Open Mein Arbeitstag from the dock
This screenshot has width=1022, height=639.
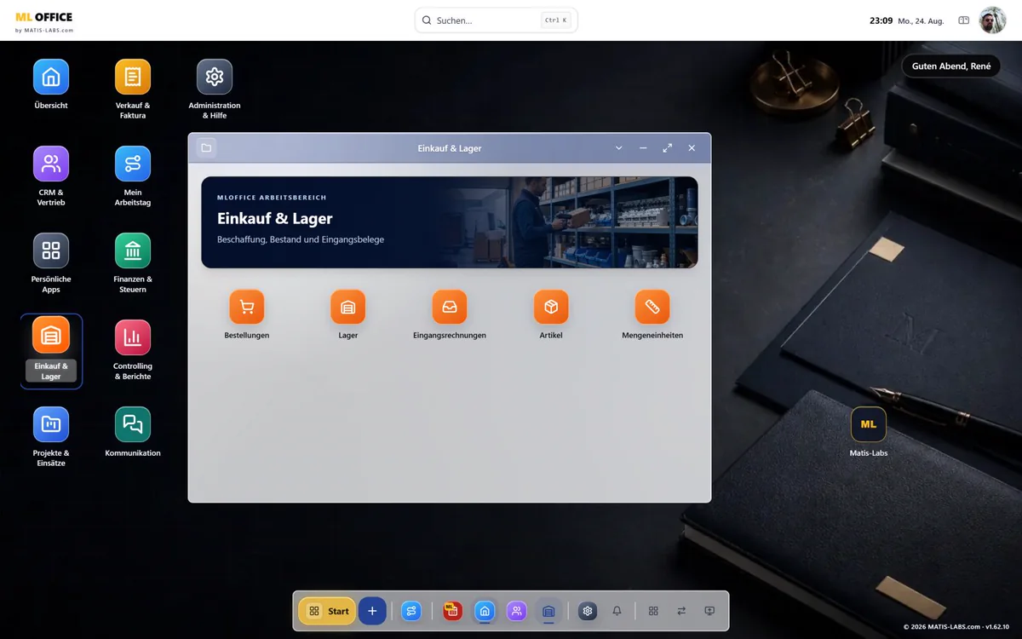coord(411,611)
